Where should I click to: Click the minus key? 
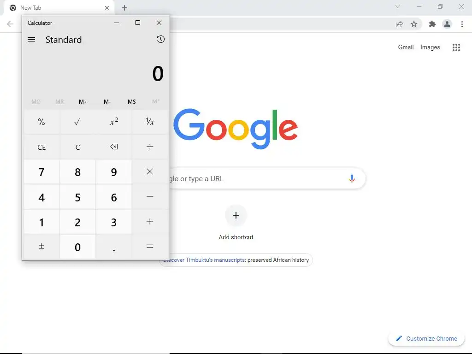150,197
